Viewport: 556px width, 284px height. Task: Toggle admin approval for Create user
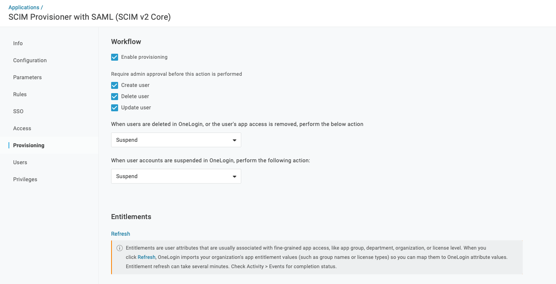pyautogui.click(x=115, y=85)
